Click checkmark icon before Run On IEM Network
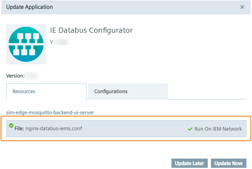 click(x=190, y=129)
